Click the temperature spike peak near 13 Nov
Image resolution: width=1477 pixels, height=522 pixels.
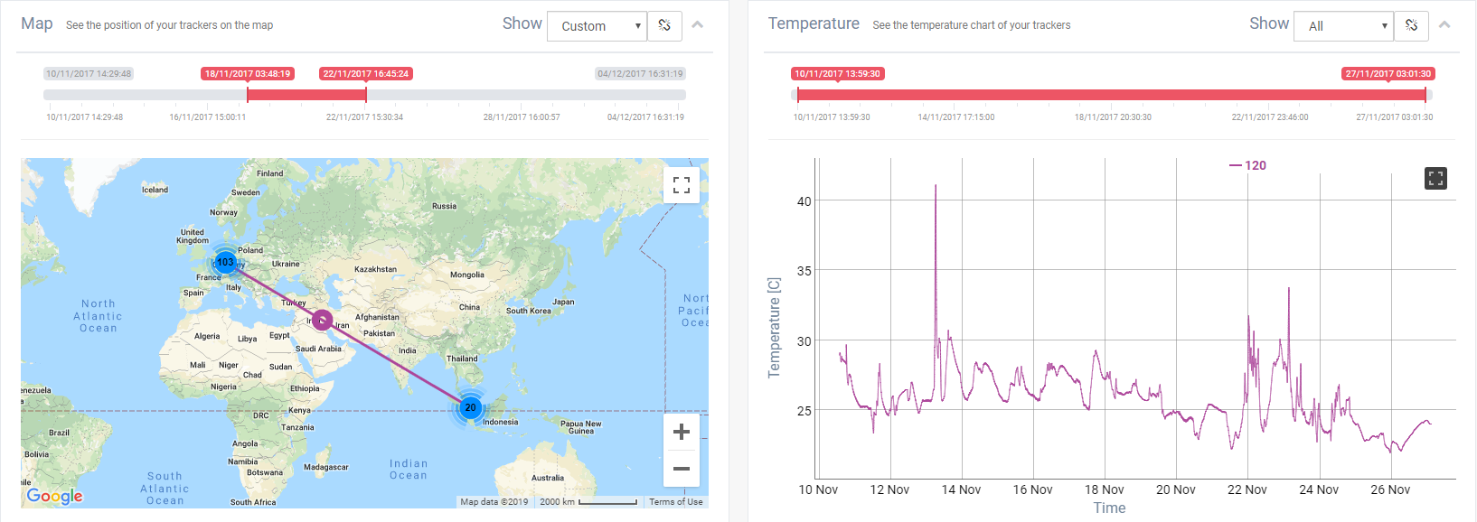[936, 187]
